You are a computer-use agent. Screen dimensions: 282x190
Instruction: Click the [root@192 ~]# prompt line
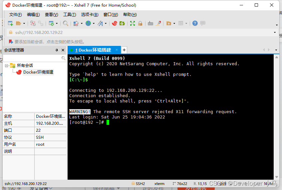(x=87, y=122)
